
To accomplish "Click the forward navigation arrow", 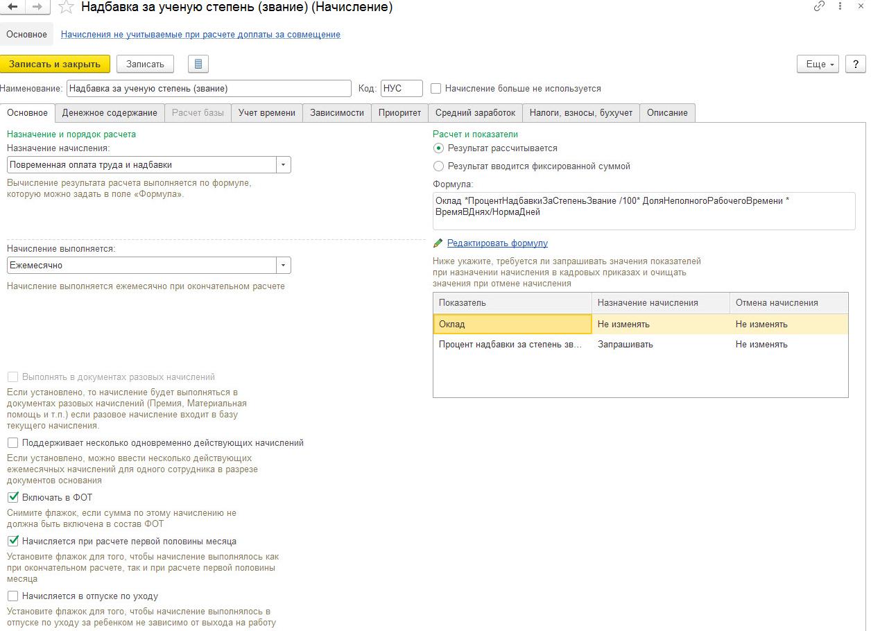I will point(37,7).
